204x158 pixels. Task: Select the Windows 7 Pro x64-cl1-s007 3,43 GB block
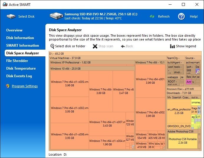(x=107, y=124)
